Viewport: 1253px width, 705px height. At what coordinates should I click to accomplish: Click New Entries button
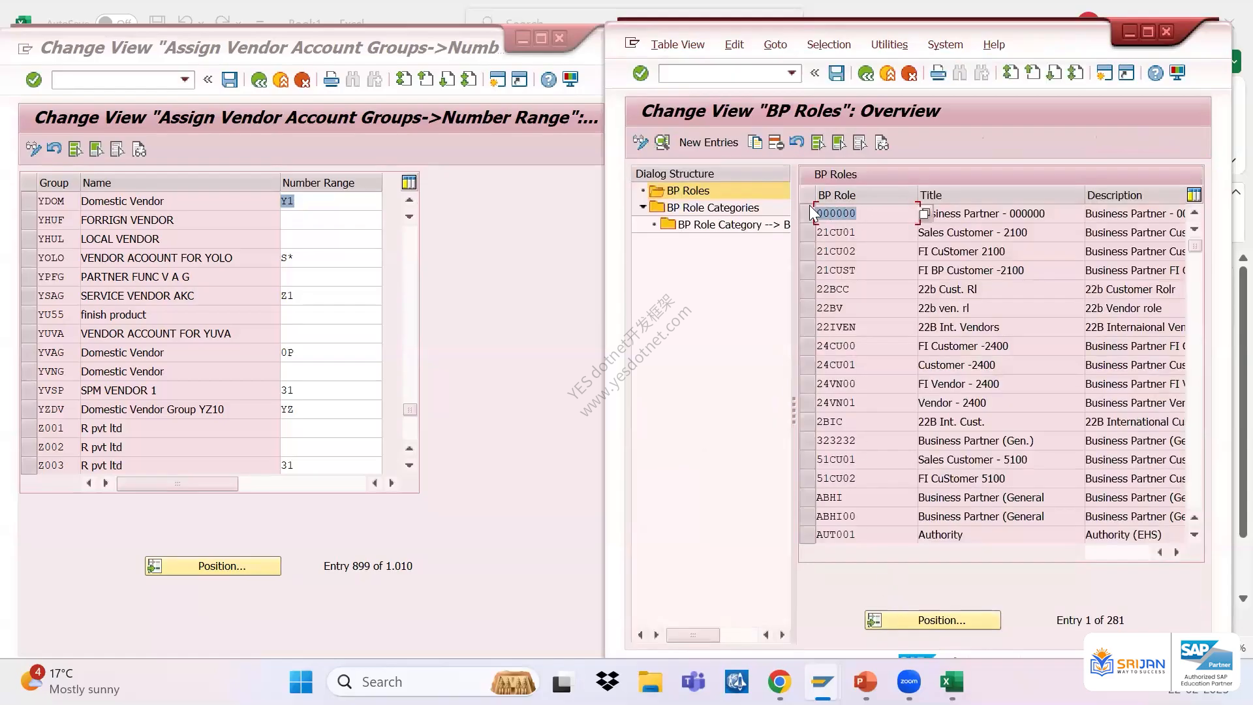708,142
